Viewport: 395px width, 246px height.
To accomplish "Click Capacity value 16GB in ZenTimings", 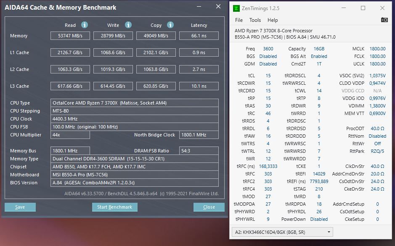I will tap(319, 49).
